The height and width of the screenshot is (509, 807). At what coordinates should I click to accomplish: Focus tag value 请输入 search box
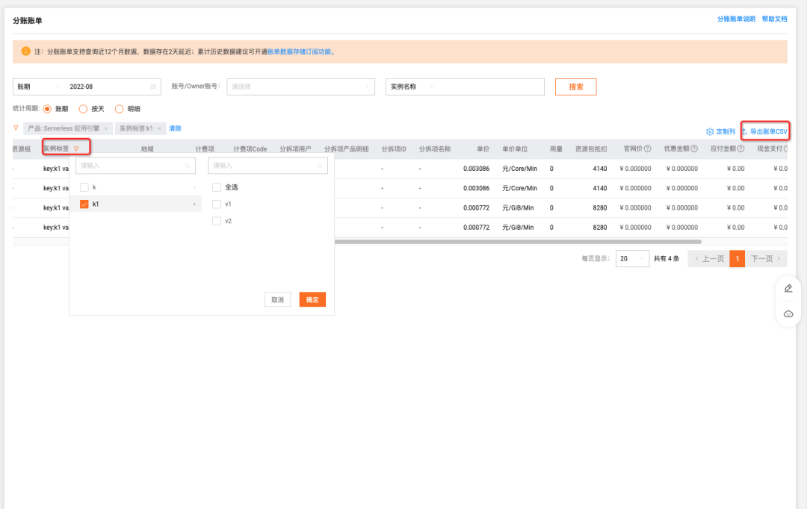(268, 166)
